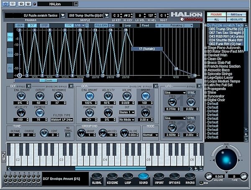Select the FX side tab
The width and height of the screenshot is (251, 190).
coord(10,68)
